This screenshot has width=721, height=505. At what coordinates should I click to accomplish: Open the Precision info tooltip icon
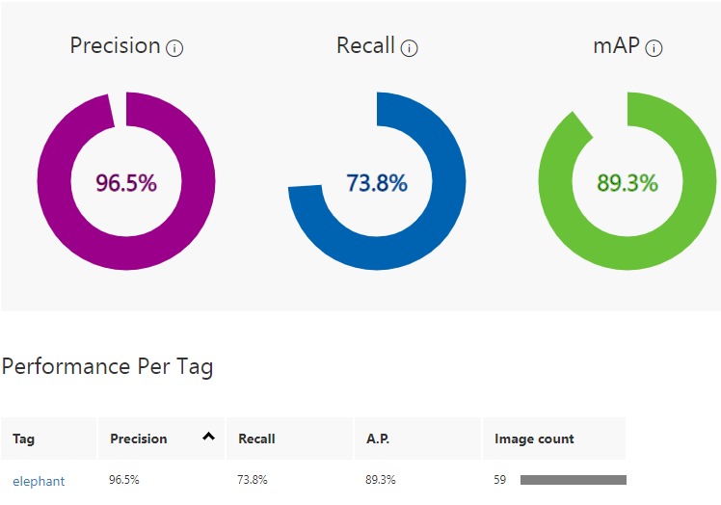(x=174, y=48)
